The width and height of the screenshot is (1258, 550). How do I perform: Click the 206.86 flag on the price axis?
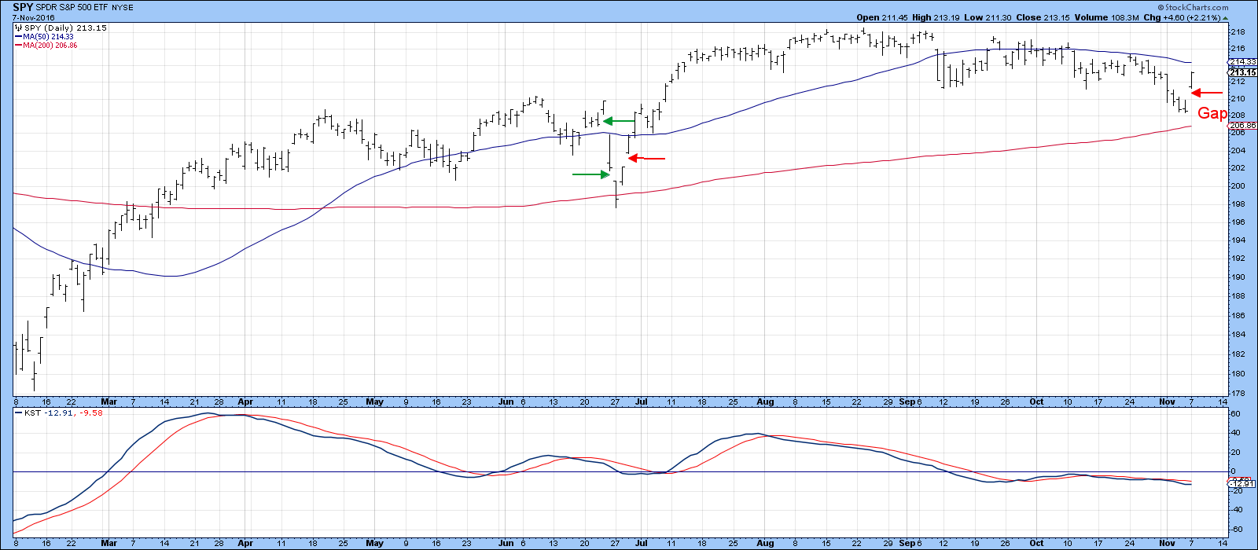coord(1243,126)
